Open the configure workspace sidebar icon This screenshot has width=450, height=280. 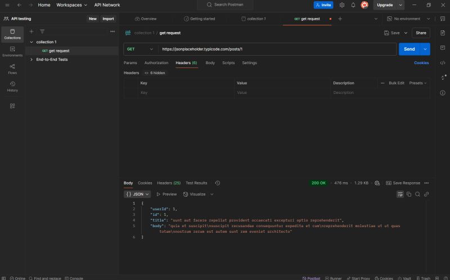pyautogui.click(x=12, y=106)
